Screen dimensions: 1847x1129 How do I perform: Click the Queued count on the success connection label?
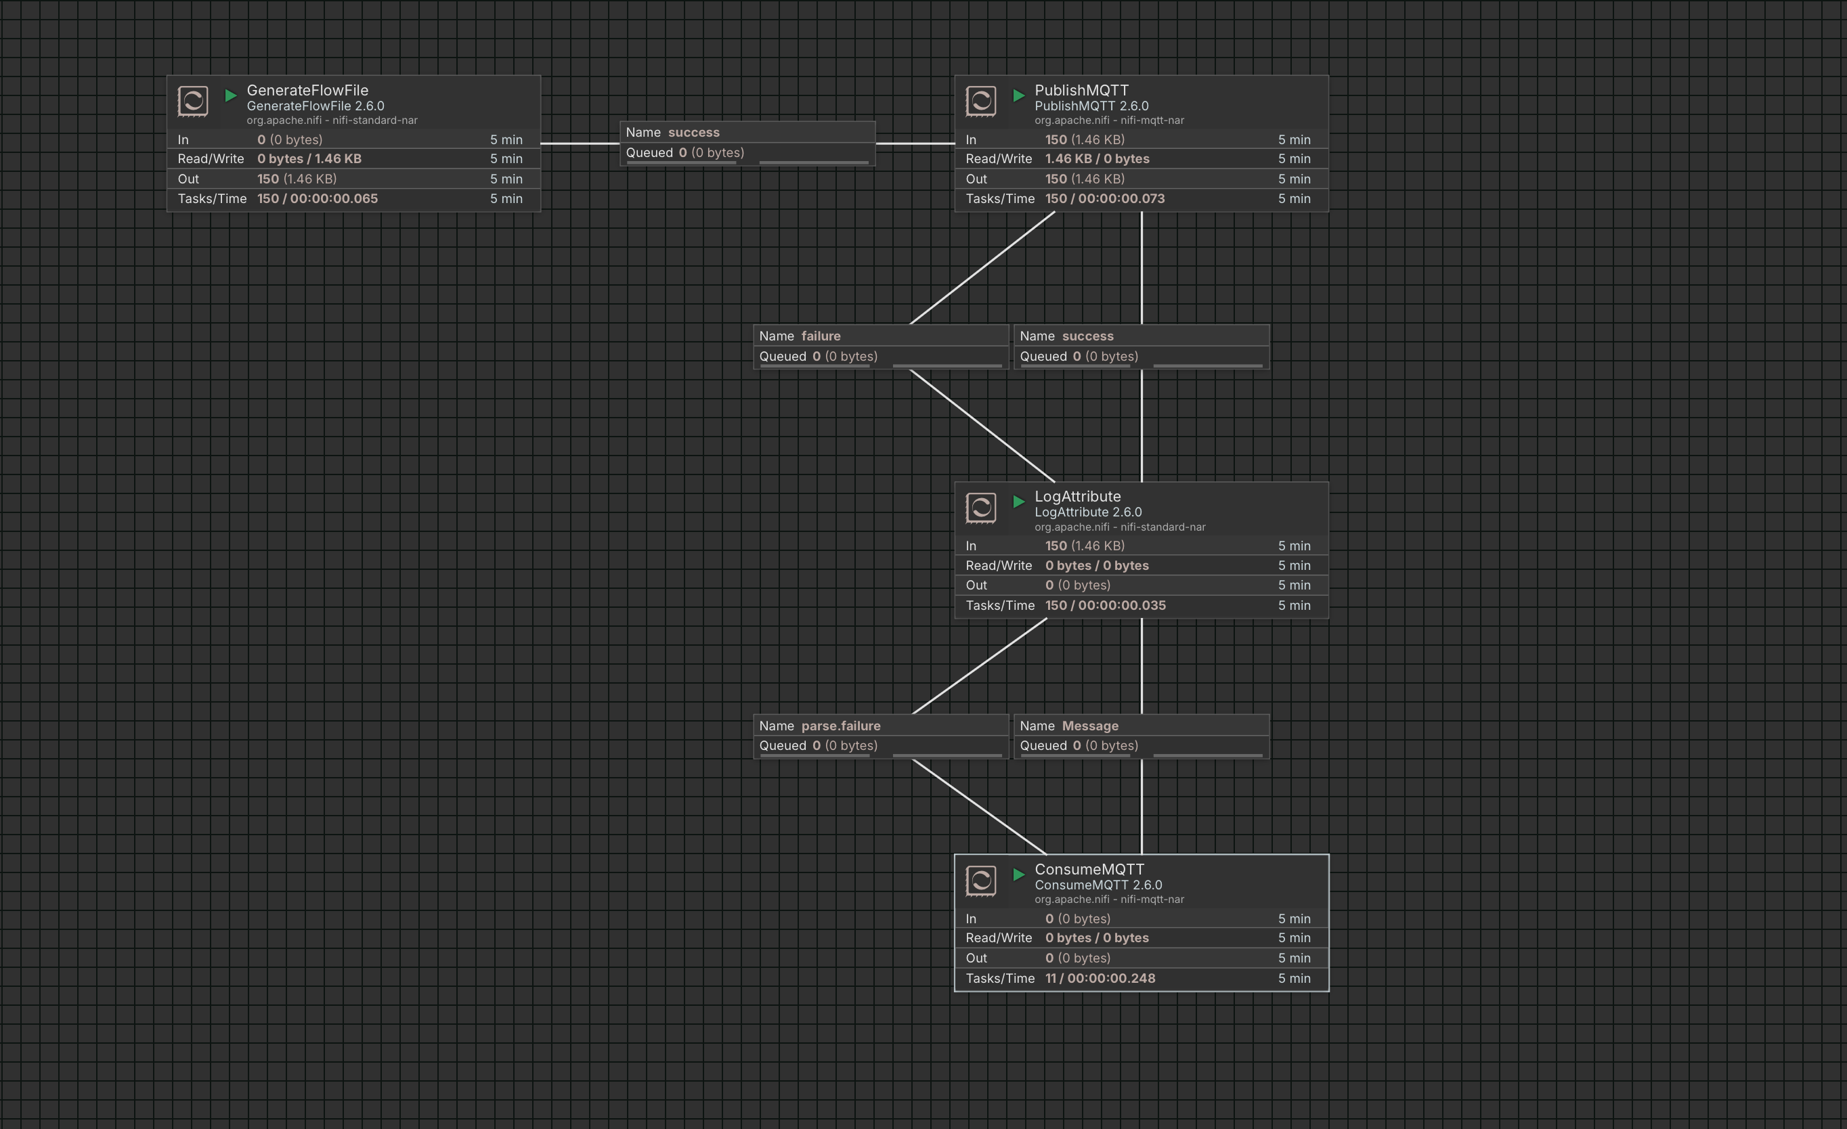click(x=685, y=152)
